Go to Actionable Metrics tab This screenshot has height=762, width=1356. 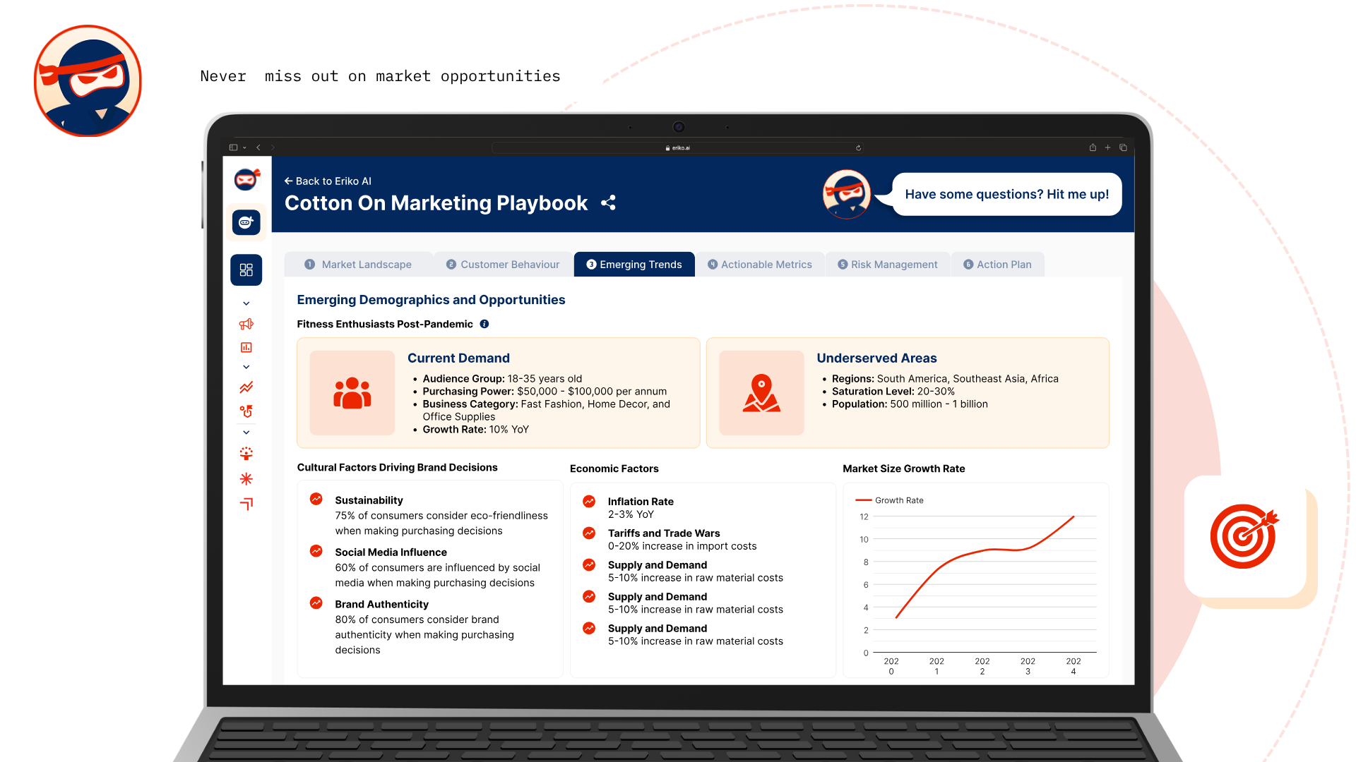pos(760,265)
